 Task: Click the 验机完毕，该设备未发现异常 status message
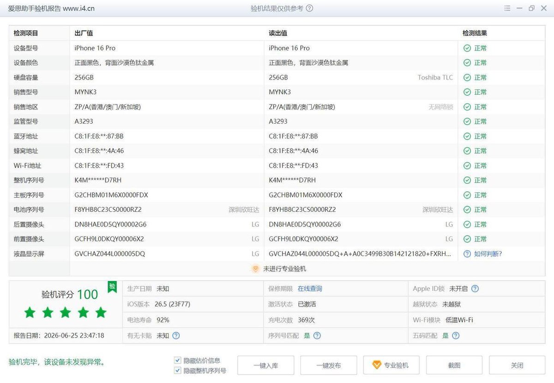tap(57, 362)
